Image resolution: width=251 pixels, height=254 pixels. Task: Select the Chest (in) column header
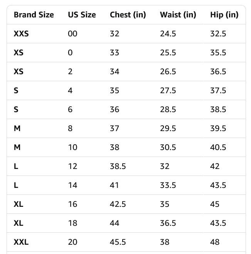(128, 15)
